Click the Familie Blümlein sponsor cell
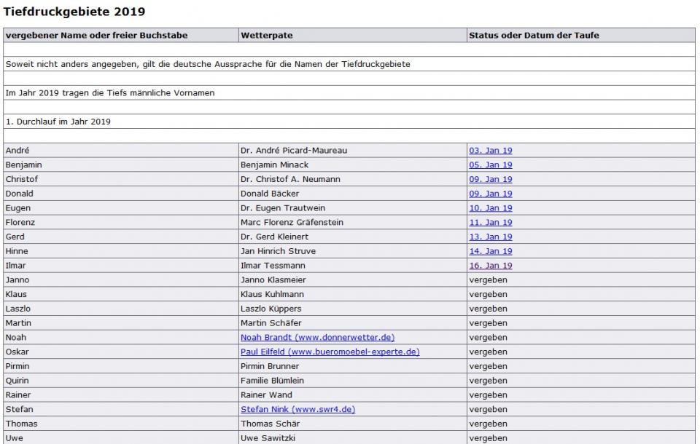The width and height of the screenshot is (700, 444). pyautogui.click(x=272, y=381)
